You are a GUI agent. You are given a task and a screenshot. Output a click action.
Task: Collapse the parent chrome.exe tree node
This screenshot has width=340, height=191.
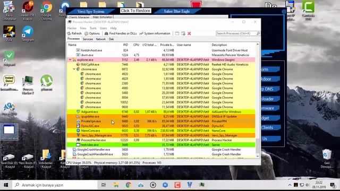[x=74, y=69]
